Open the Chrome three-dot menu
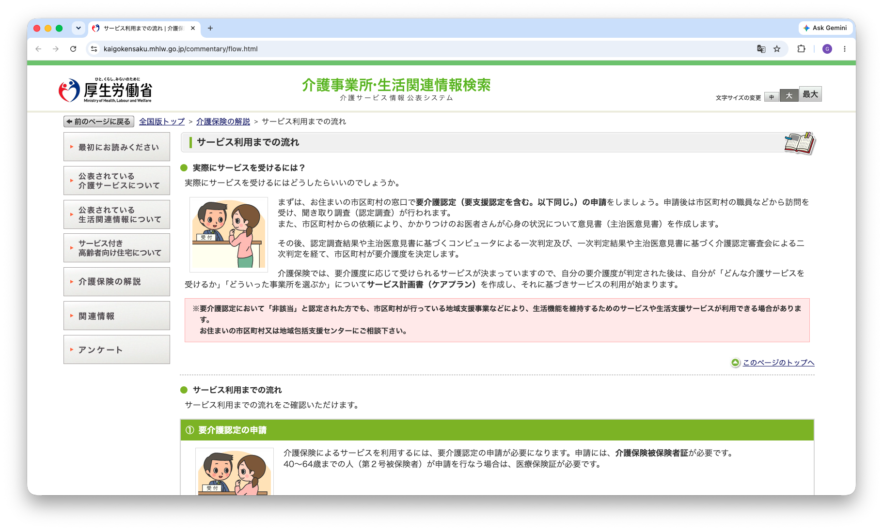 845,49
